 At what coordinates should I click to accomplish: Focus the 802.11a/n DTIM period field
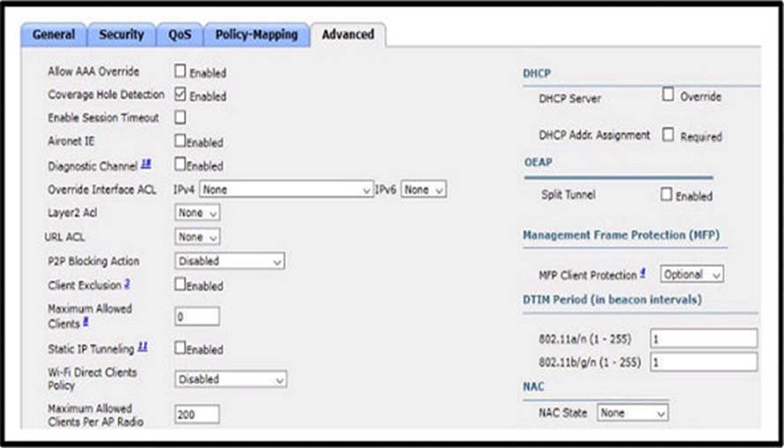[x=703, y=338]
